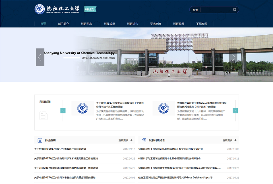The image size is (273, 184).
Task: Open thumbnail logo of 教育部办公厅 news
Action: coord(164,108)
